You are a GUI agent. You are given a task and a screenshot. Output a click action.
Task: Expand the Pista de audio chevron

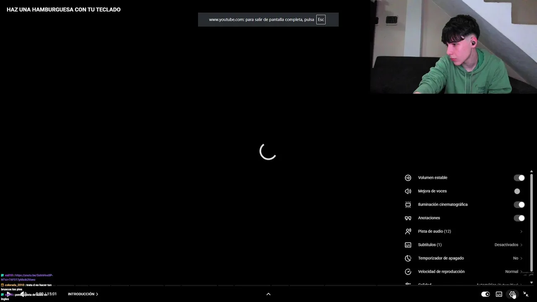521,232
